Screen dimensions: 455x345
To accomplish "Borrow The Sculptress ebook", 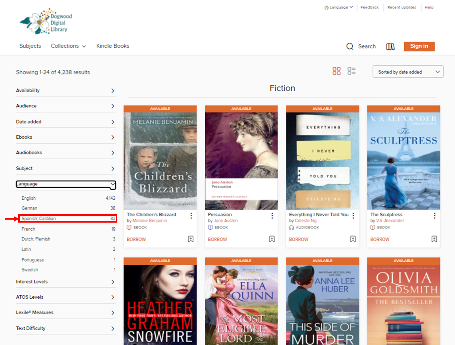I will pos(379,239).
